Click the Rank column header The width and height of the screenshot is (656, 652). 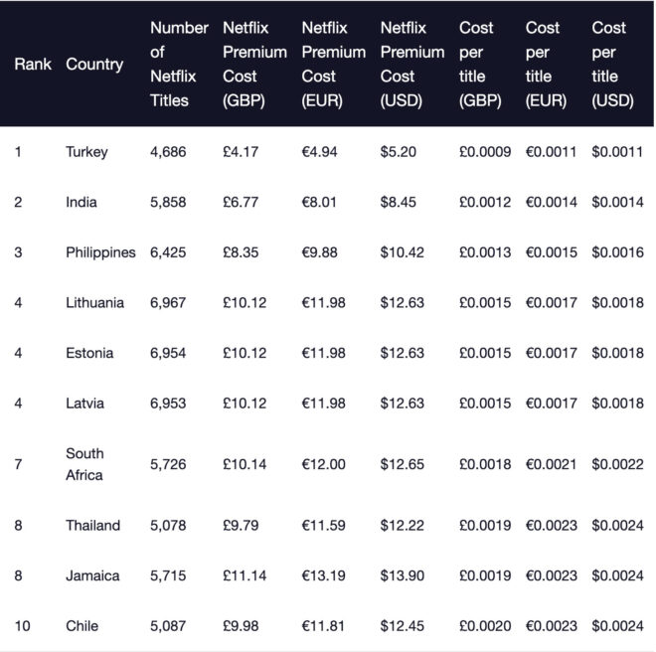[x=33, y=64]
